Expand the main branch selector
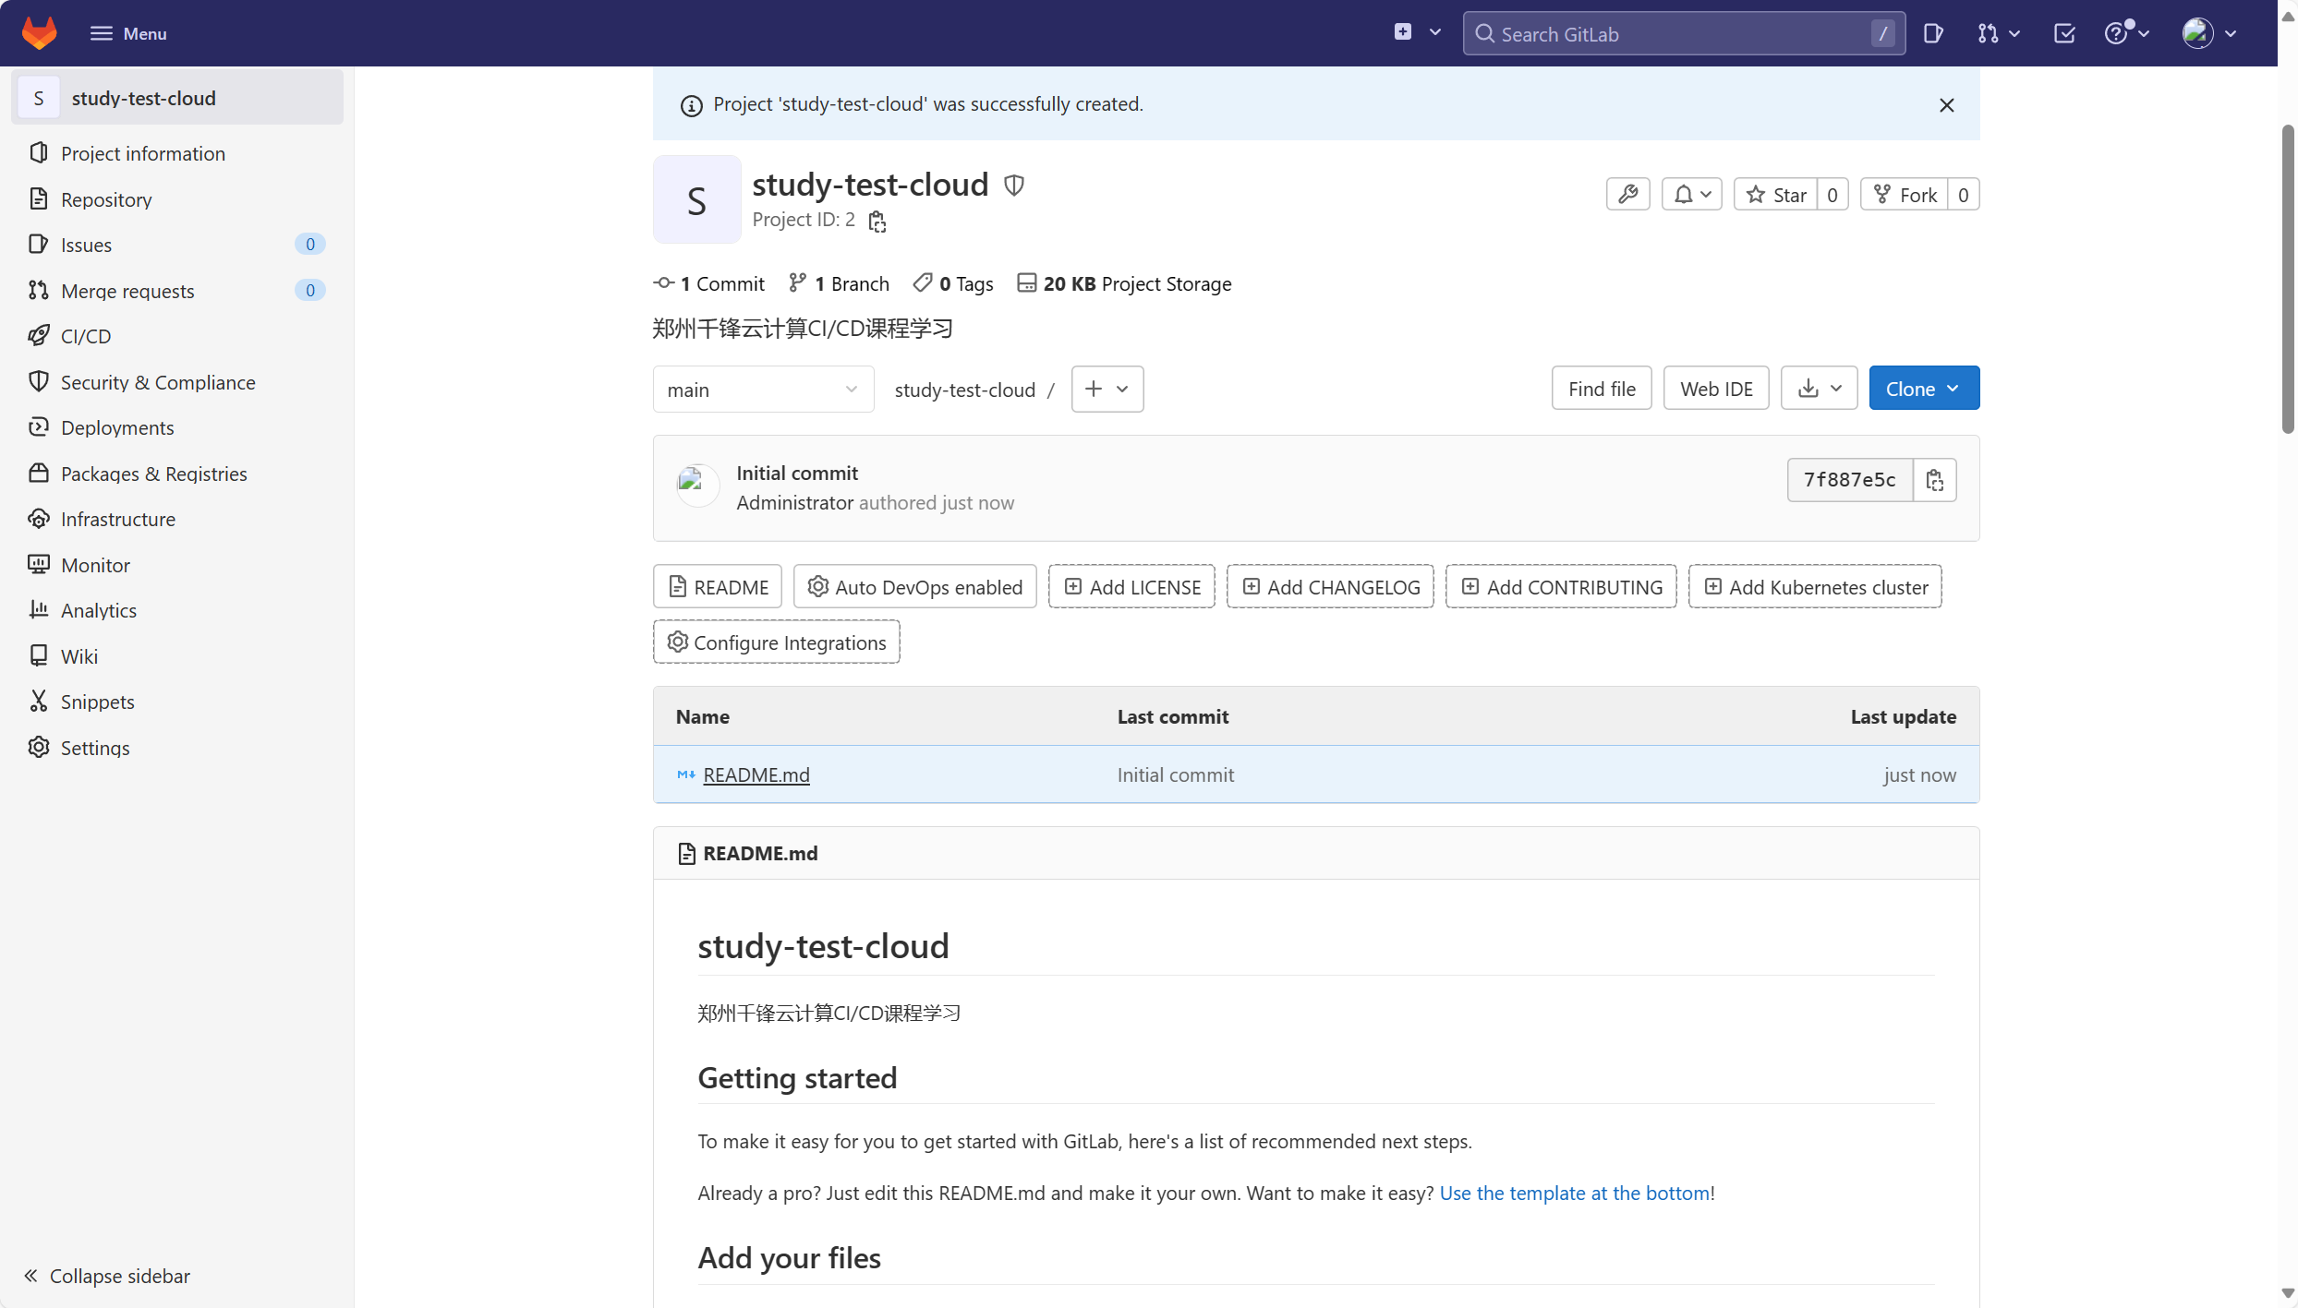This screenshot has height=1308, width=2298. 762,390
